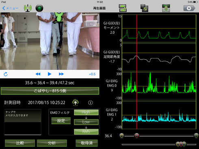Open the 分析 analysis button
Image resolution: width=199 pixels, height=149 pixels.
tap(52, 143)
